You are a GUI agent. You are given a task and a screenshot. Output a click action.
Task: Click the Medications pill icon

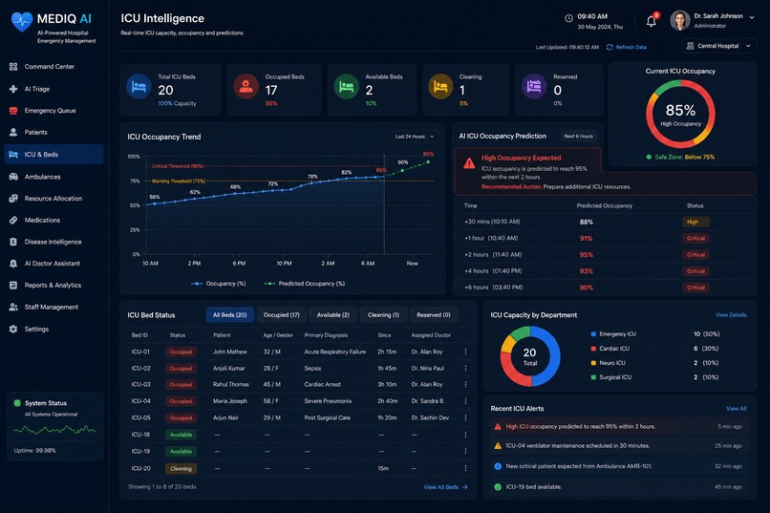click(x=13, y=220)
